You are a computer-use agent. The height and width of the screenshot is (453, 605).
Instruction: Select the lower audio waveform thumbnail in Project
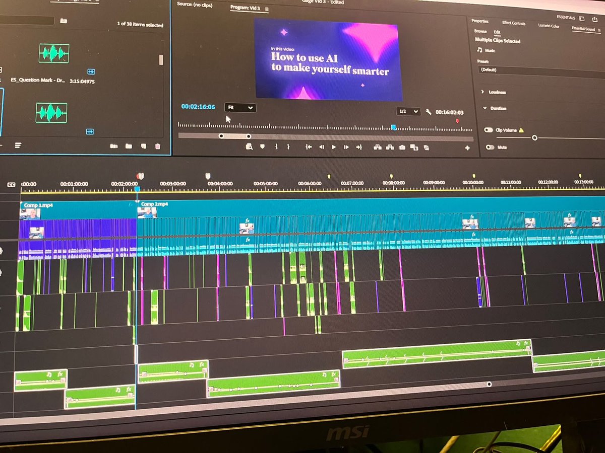coord(51,113)
